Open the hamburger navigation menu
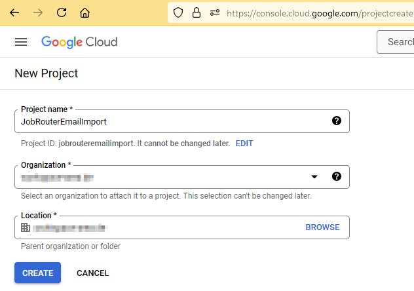The image size is (414, 291). pyautogui.click(x=21, y=42)
